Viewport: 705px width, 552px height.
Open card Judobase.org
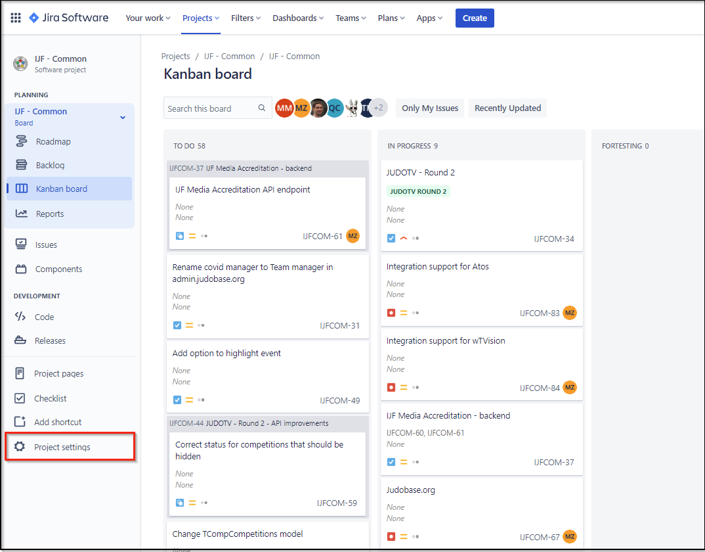[x=482, y=513]
